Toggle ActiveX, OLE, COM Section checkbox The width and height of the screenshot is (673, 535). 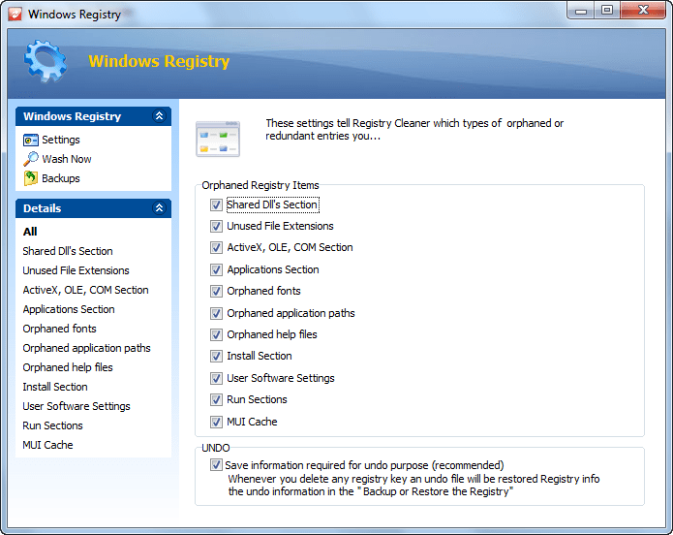tap(216, 247)
